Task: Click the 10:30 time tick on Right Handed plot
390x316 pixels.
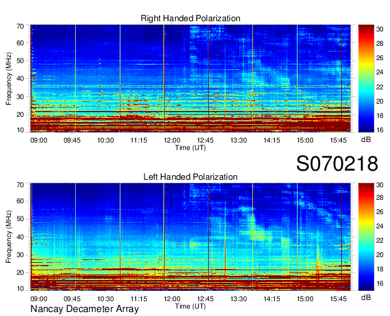Action: (106, 140)
